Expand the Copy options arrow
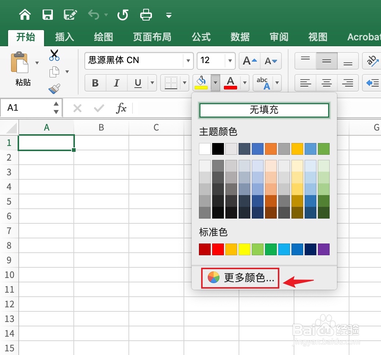Screen dimensions: 381x355 click(67, 72)
